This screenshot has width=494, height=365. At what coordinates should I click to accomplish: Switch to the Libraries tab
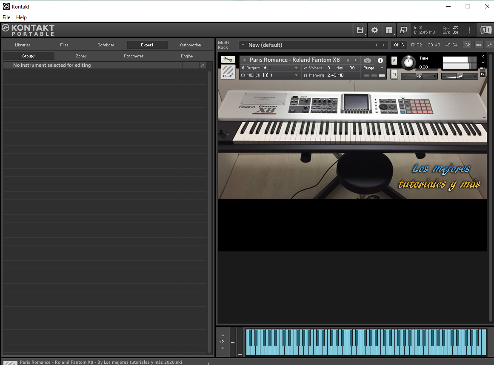(23, 45)
